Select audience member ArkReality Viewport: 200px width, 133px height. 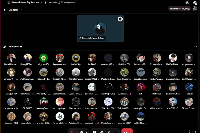[x=43, y=89]
